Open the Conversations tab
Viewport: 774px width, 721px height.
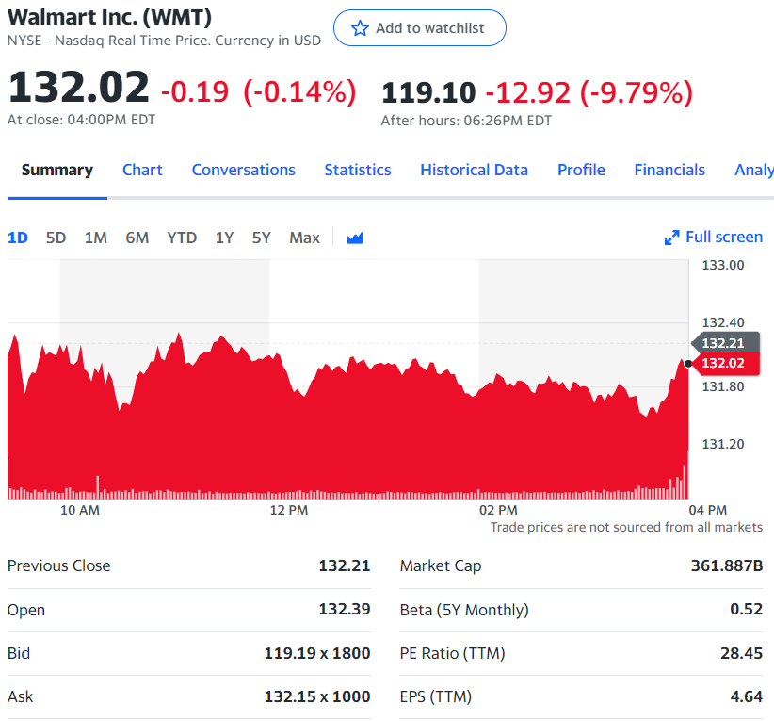(243, 170)
